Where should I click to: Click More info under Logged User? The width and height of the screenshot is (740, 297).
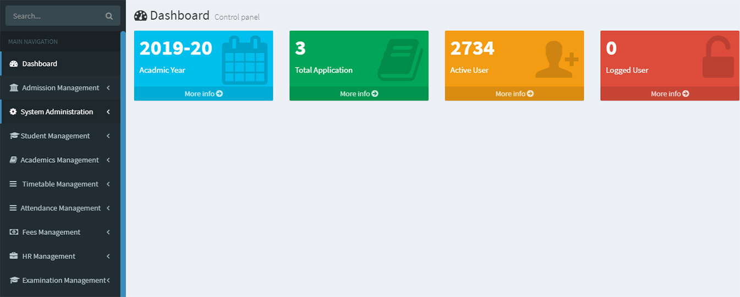(670, 94)
